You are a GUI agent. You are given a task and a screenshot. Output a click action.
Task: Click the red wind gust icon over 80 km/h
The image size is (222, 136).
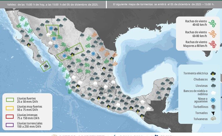click(212, 44)
